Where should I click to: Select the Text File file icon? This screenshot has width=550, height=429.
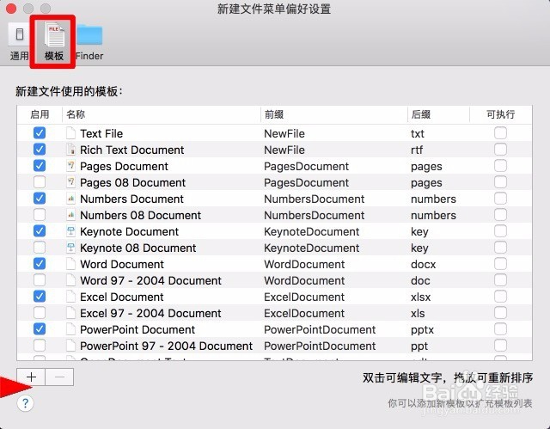(x=70, y=133)
